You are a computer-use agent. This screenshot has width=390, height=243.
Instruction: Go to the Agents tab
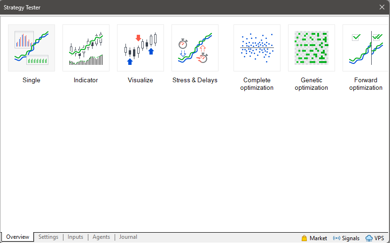click(x=101, y=237)
